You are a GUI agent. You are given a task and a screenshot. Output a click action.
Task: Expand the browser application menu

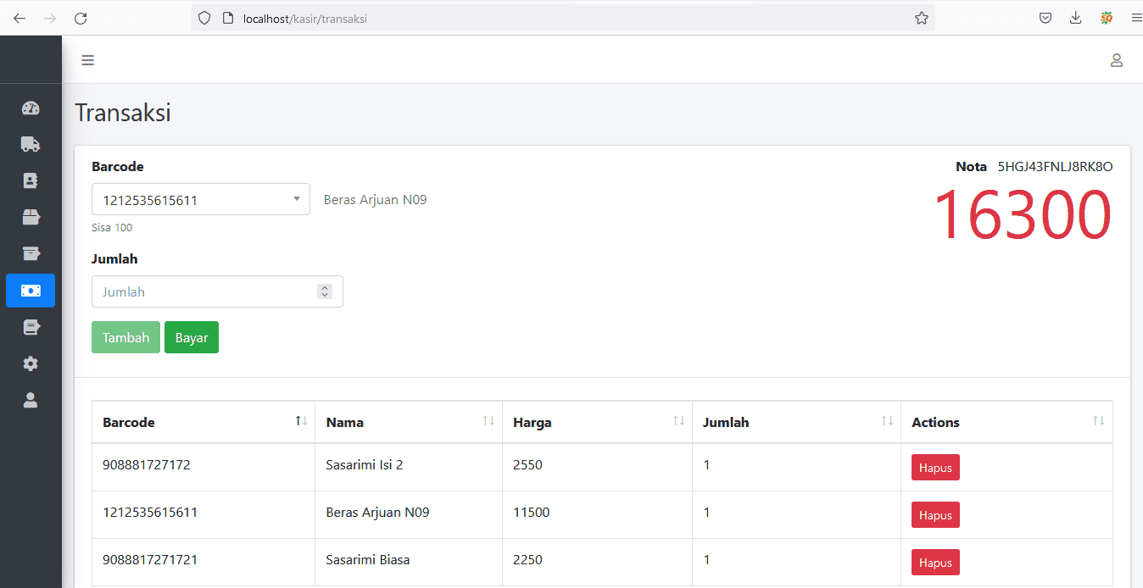(1136, 17)
